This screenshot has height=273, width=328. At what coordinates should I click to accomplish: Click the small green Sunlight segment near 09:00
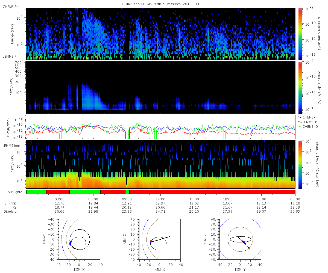[x=127, y=192]
